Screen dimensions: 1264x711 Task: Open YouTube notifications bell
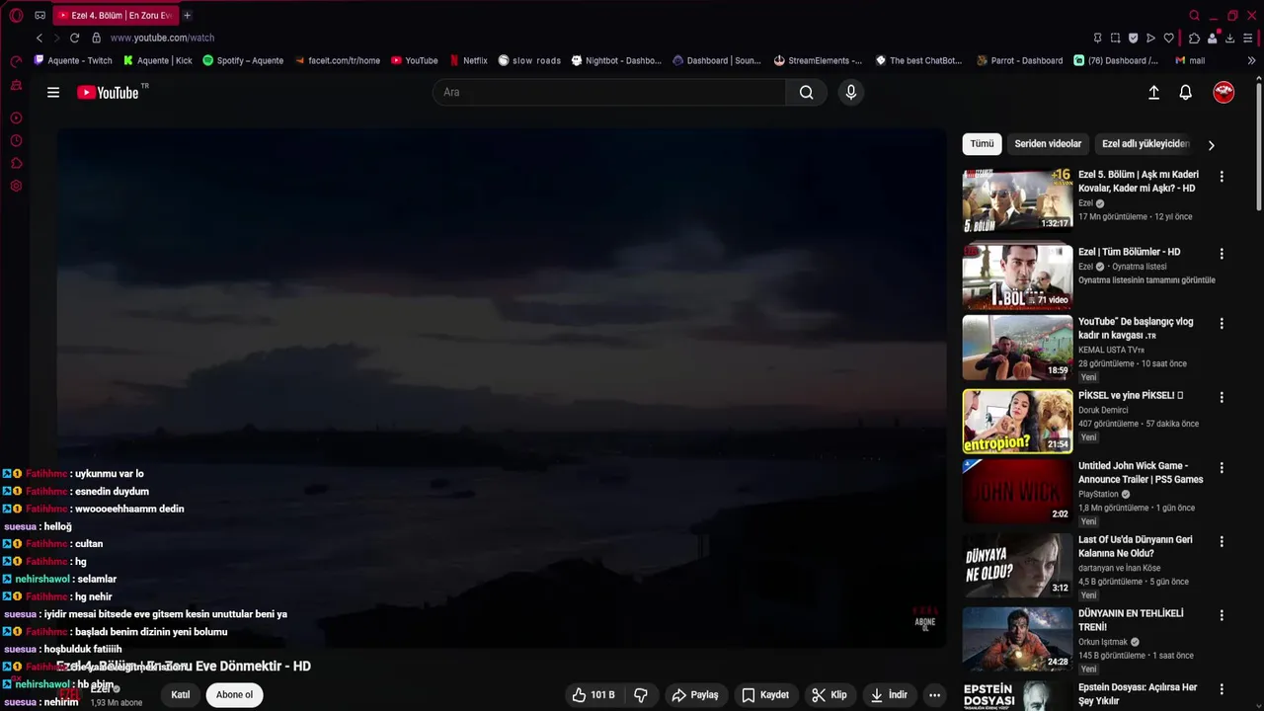[1186, 92]
